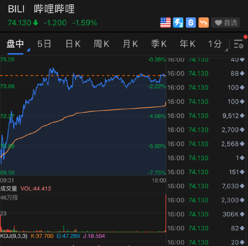Image resolution: width=248 pixels, height=246 pixels.
Task: Click the US flag market icon
Action: click(165, 22)
